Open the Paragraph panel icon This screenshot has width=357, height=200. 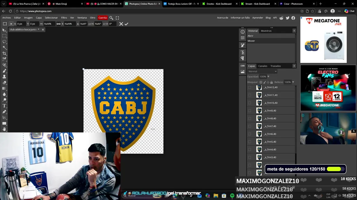point(243,58)
